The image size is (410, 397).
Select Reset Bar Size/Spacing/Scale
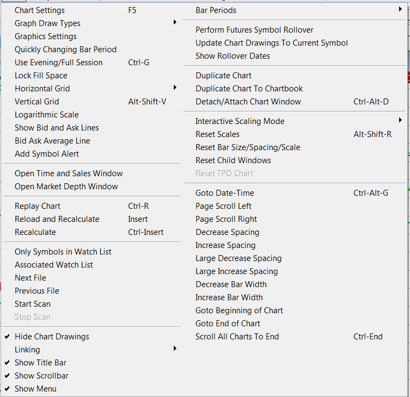click(x=295, y=147)
